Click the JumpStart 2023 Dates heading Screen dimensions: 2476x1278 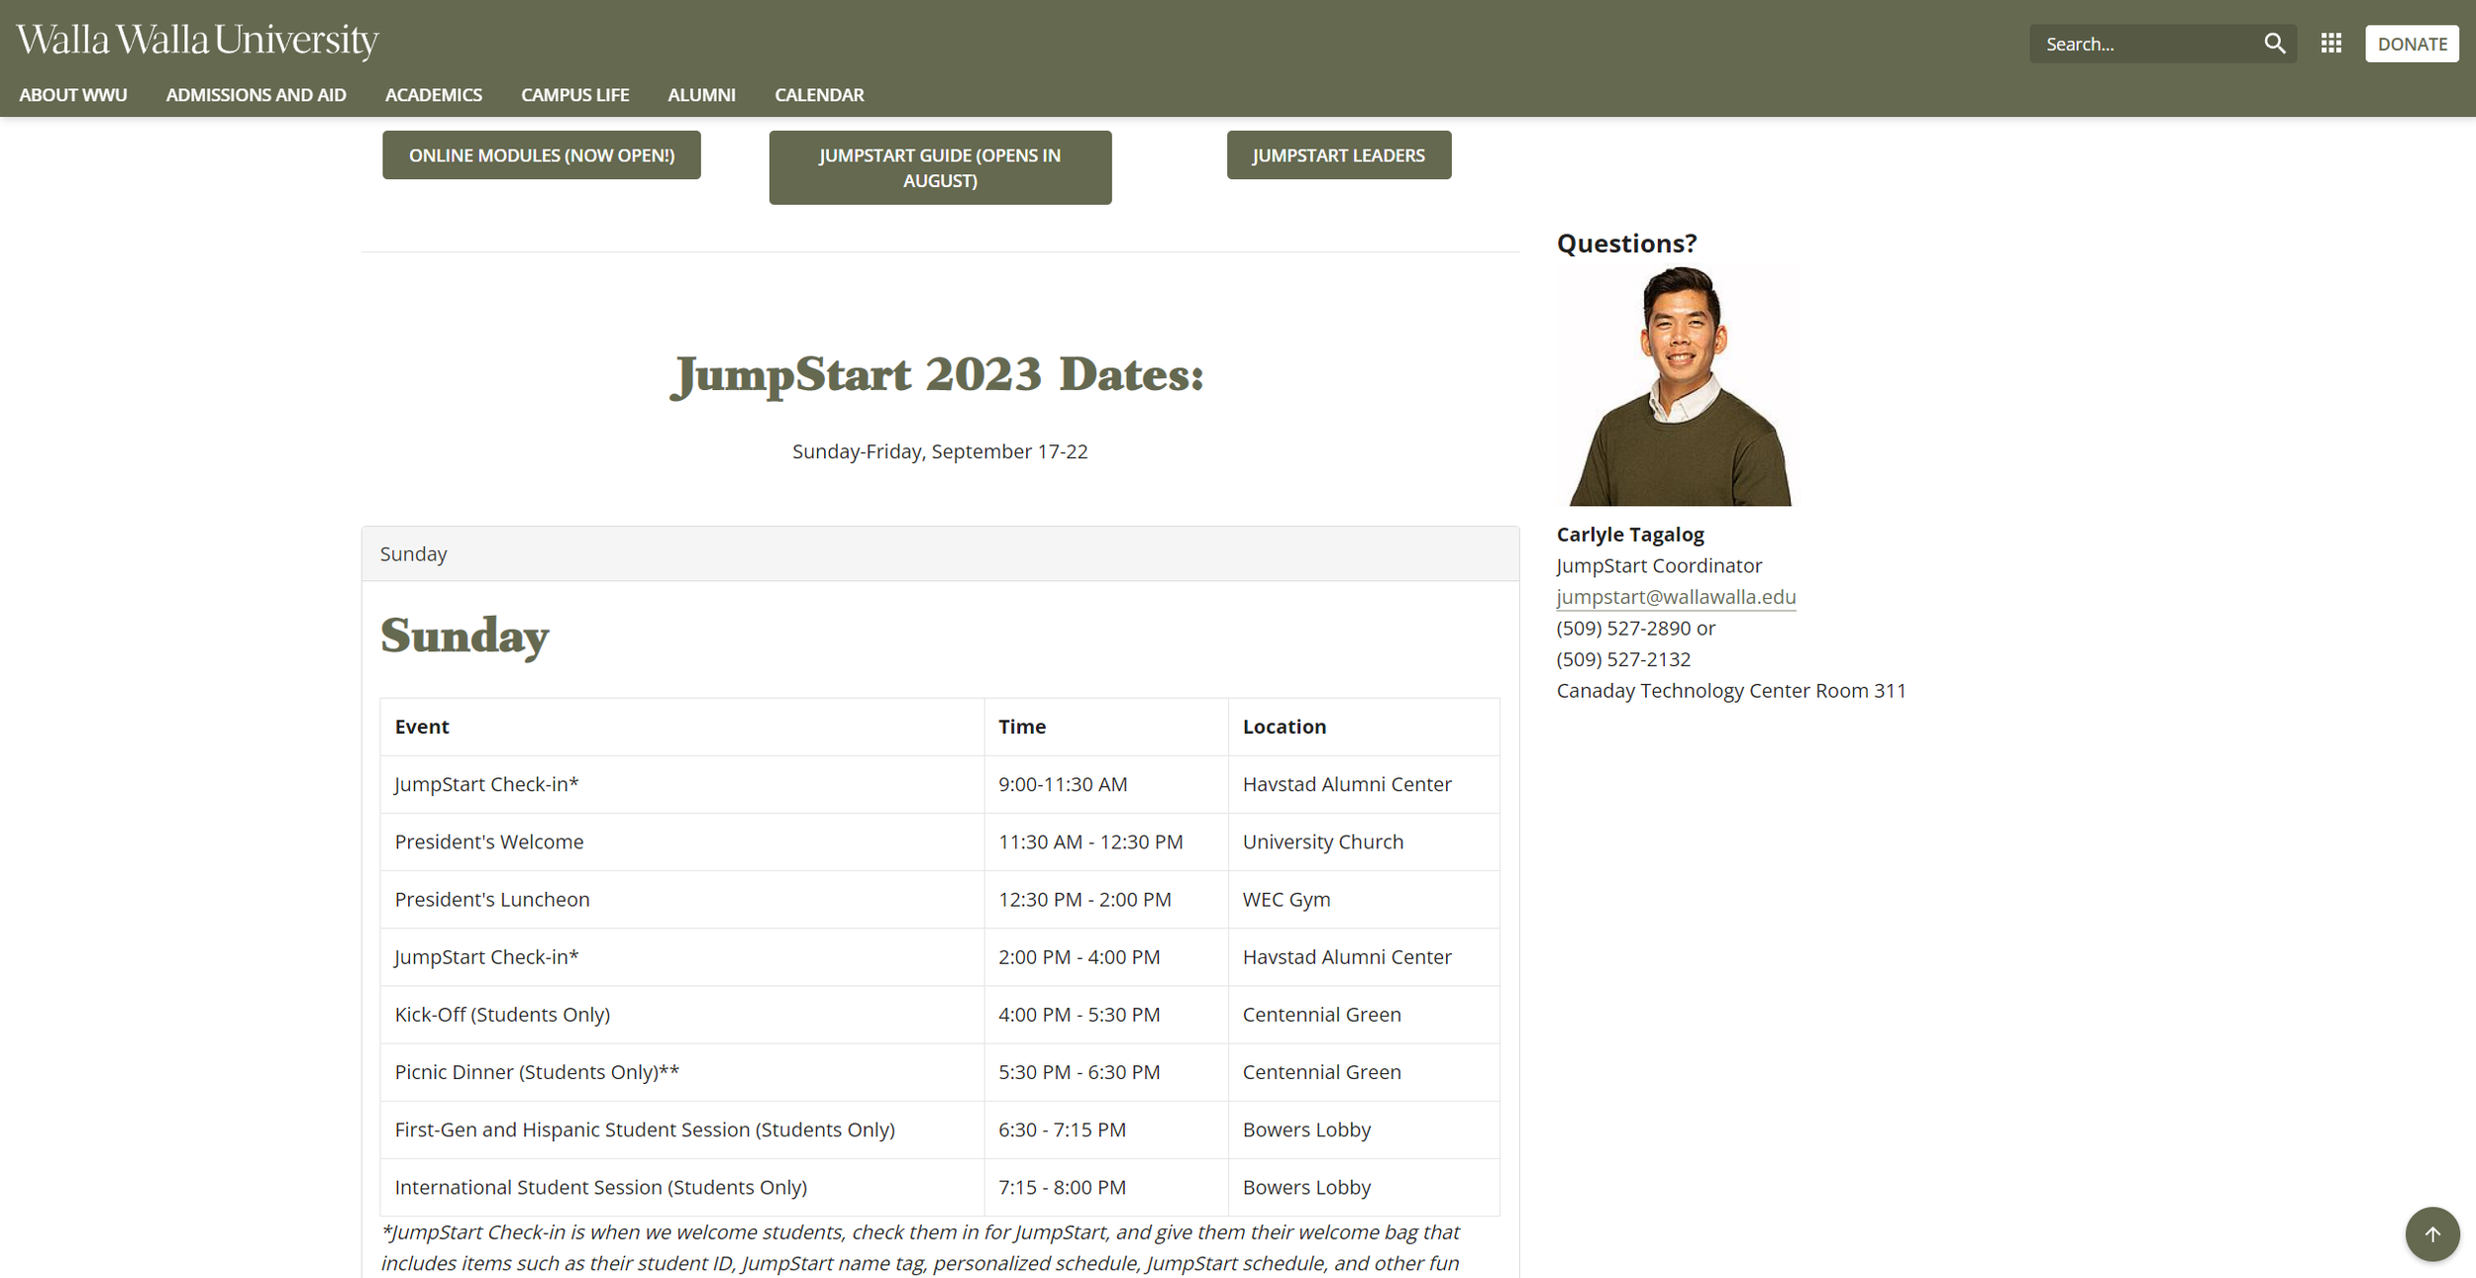pyautogui.click(x=938, y=375)
